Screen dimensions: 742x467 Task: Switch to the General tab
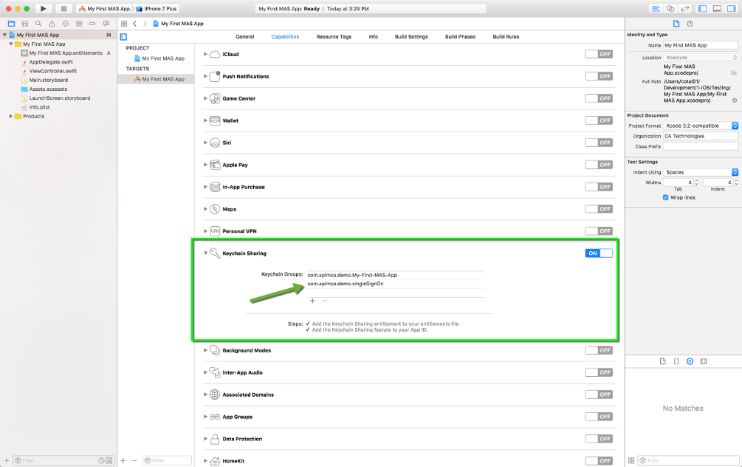coord(244,36)
